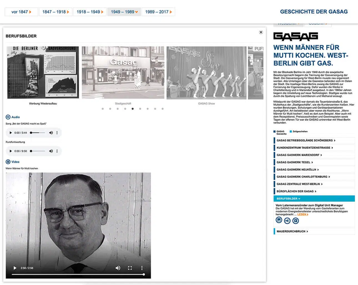Open the 'Werbung Wiederaufbau' thumbnail image
Viewport: 358px width, 285px height.
tap(43, 72)
